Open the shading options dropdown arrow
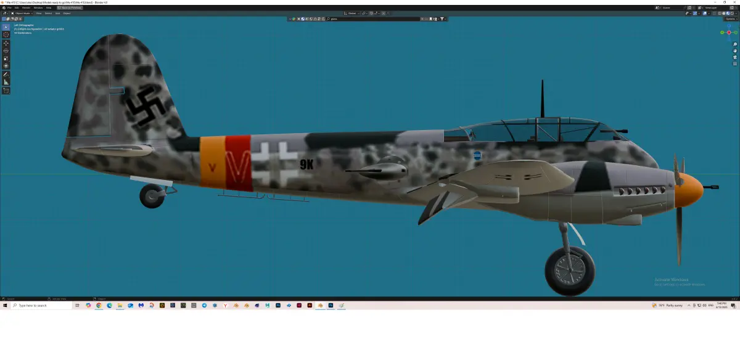This screenshot has height=363, width=740. click(736, 14)
